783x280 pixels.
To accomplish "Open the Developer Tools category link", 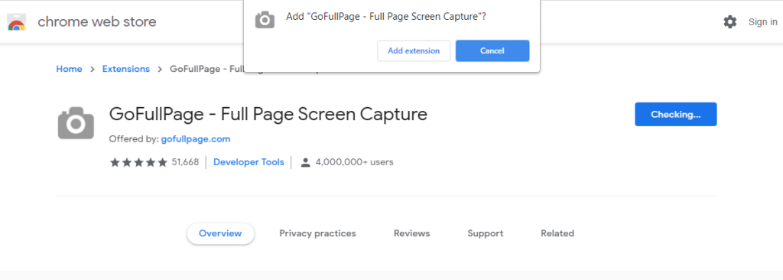I will [x=249, y=162].
